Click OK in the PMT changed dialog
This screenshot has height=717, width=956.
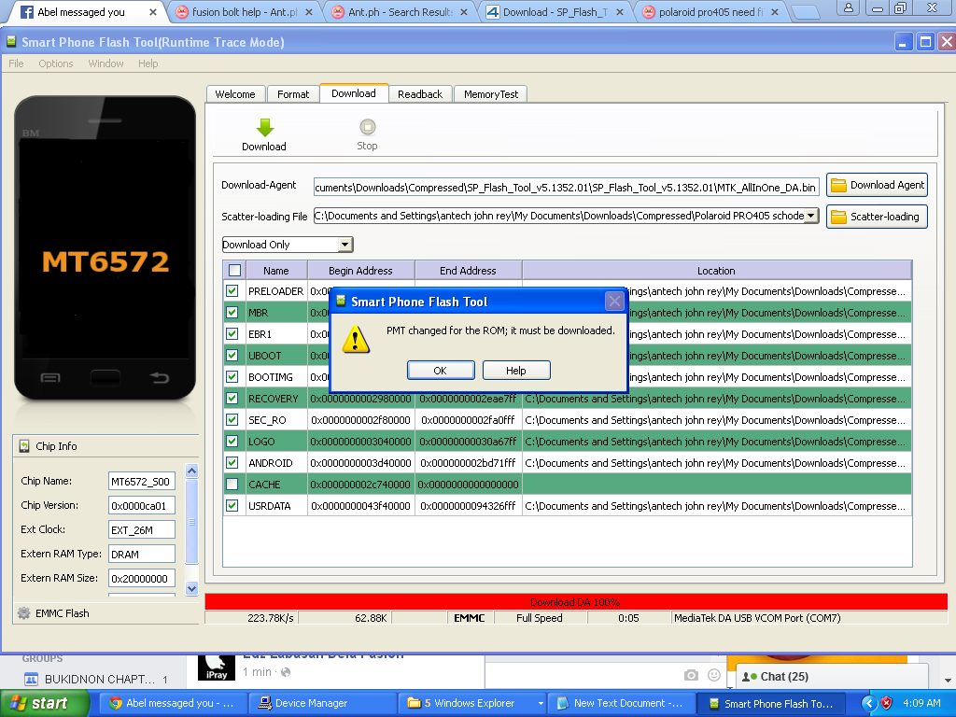pyautogui.click(x=441, y=370)
